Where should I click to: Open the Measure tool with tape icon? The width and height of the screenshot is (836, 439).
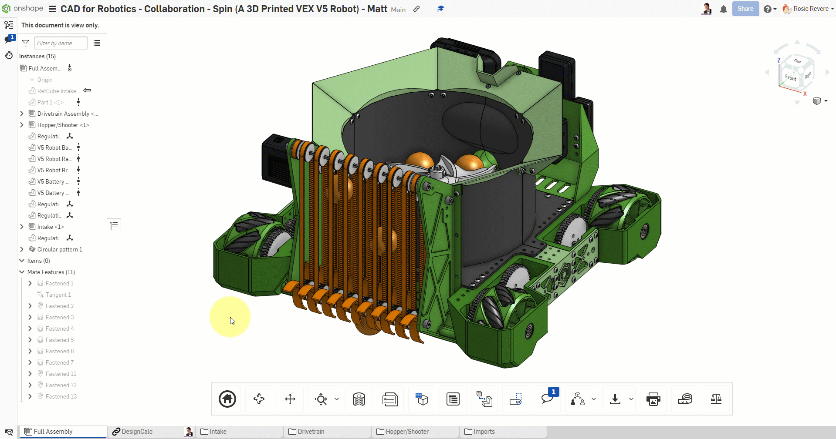point(685,399)
